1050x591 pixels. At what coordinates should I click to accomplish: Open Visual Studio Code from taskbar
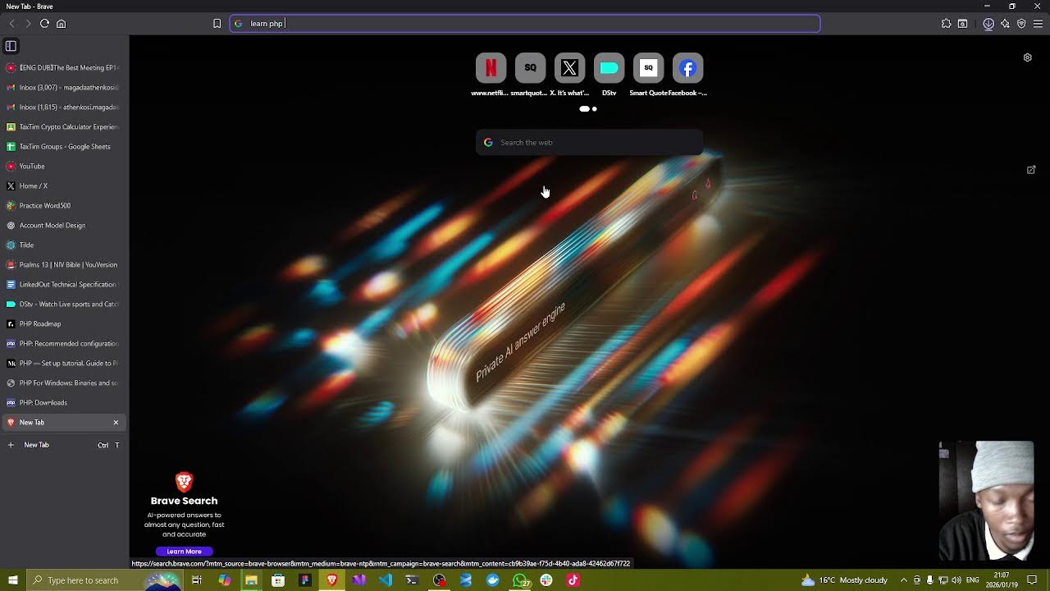pos(386,580)
